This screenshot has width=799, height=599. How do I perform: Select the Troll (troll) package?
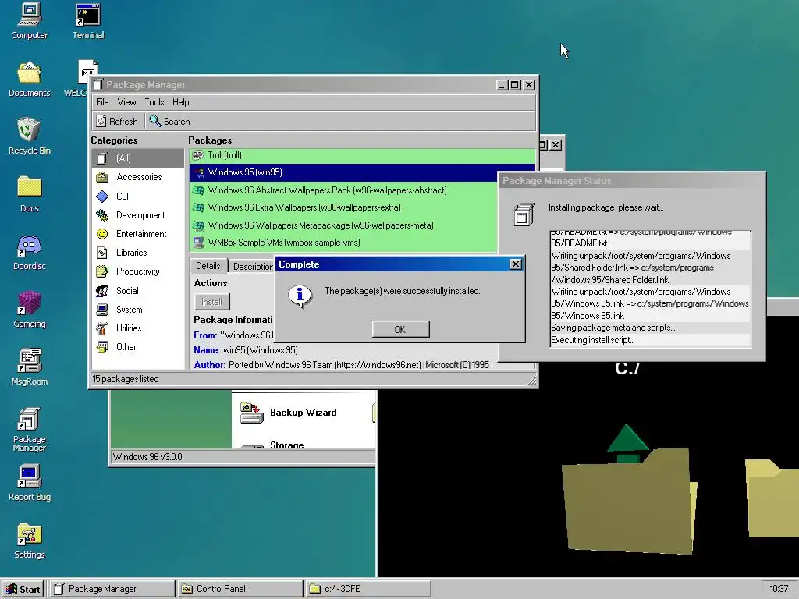tap(362, 155)
